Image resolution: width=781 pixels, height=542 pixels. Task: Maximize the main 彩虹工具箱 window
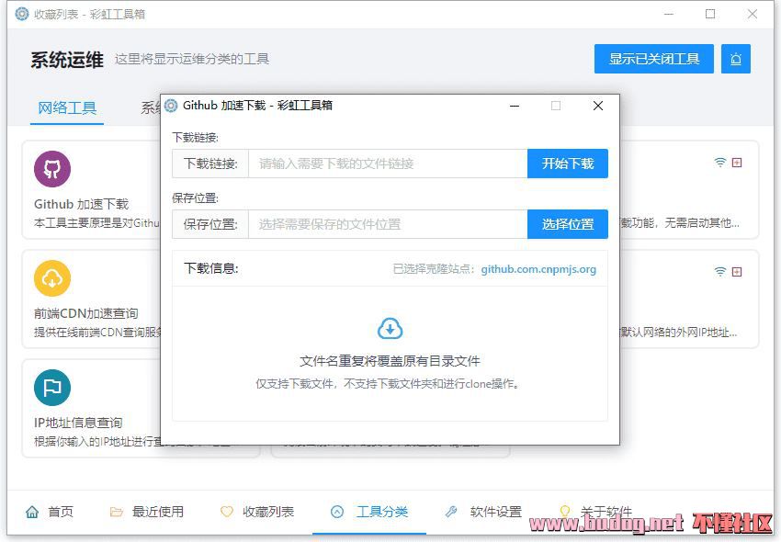(711, 14)
